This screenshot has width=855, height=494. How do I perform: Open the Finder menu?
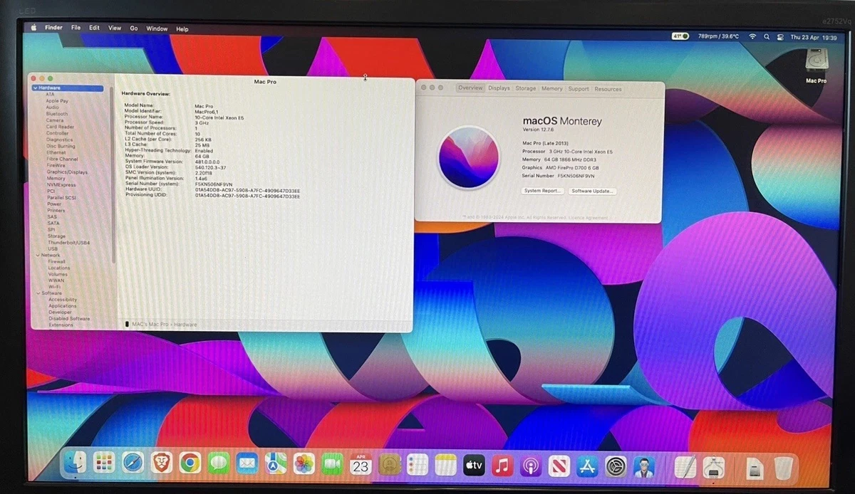tap(53, 28)
